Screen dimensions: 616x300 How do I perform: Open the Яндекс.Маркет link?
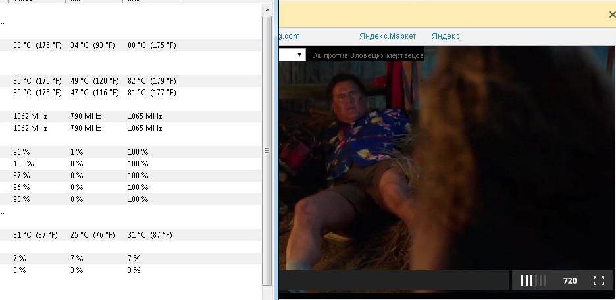[x=388, y=36]
